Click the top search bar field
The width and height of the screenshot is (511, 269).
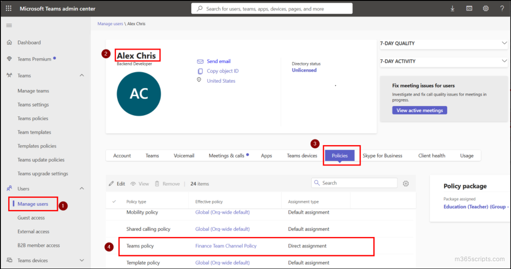[272, 8]
